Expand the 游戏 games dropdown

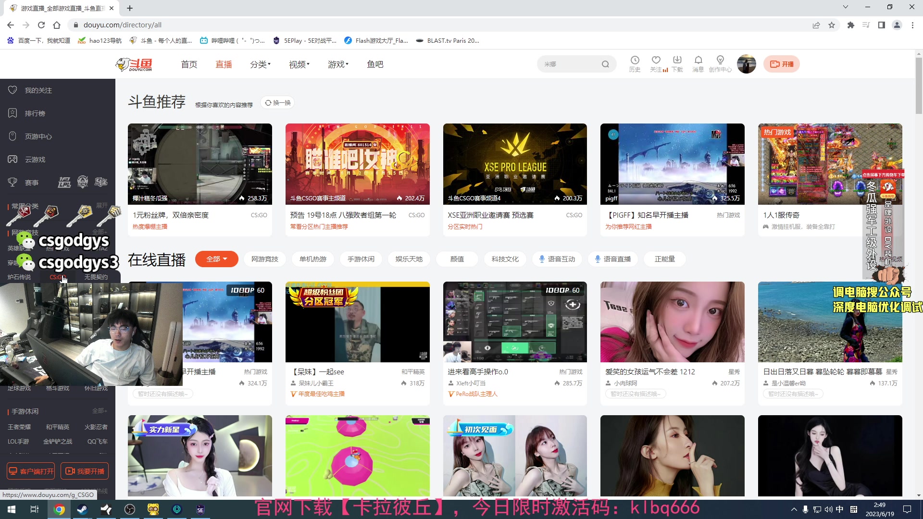click(338, 64)
